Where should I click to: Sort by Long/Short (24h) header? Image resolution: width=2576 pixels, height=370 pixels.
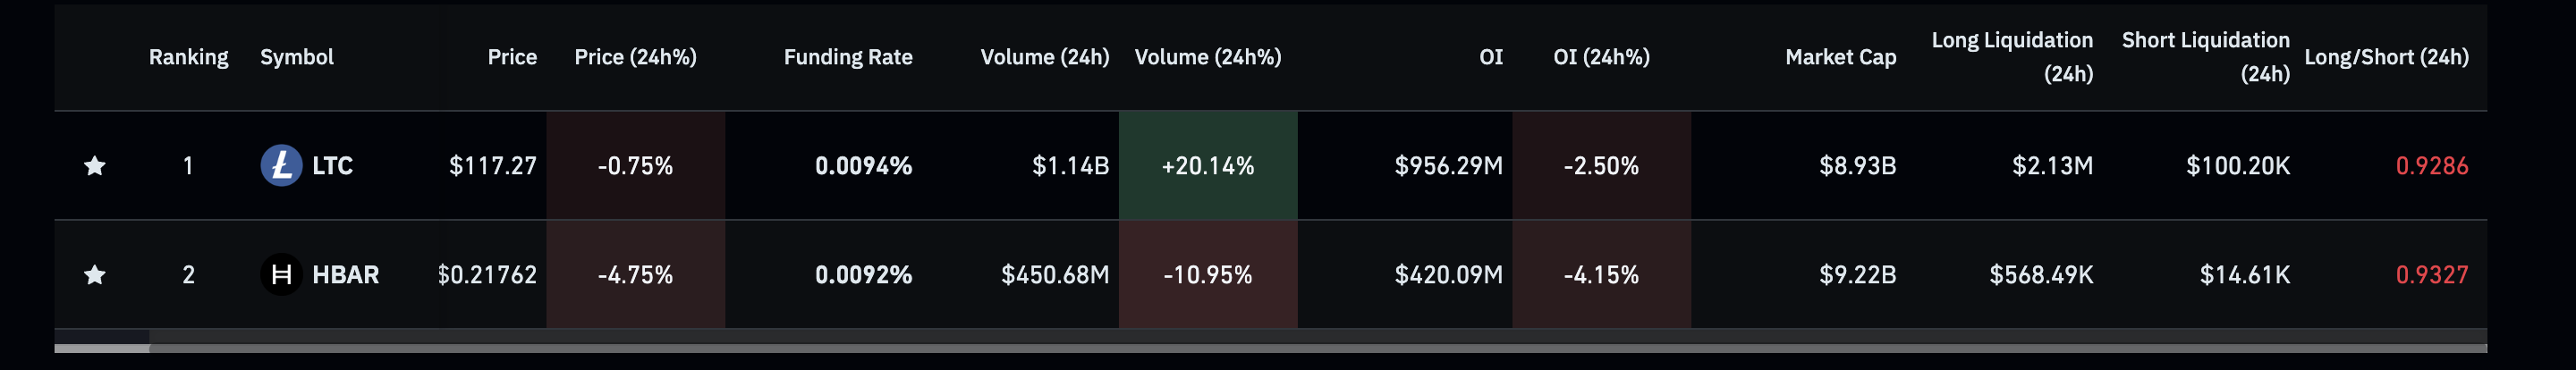tap(2386, 57)
